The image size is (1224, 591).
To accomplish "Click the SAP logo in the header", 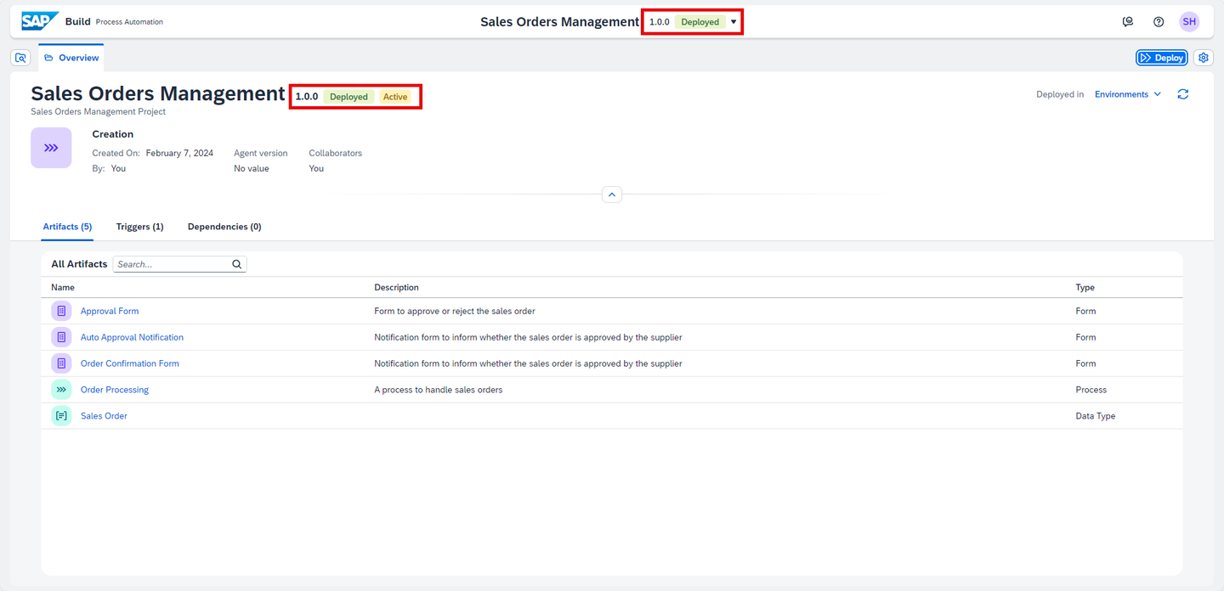I will pos(40,21).
